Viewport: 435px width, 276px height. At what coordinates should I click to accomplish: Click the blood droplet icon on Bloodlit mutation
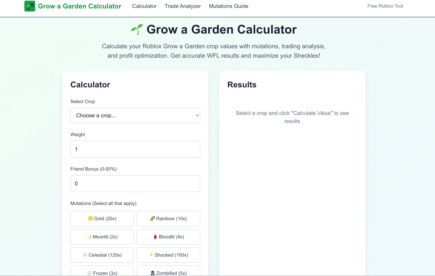156,237
